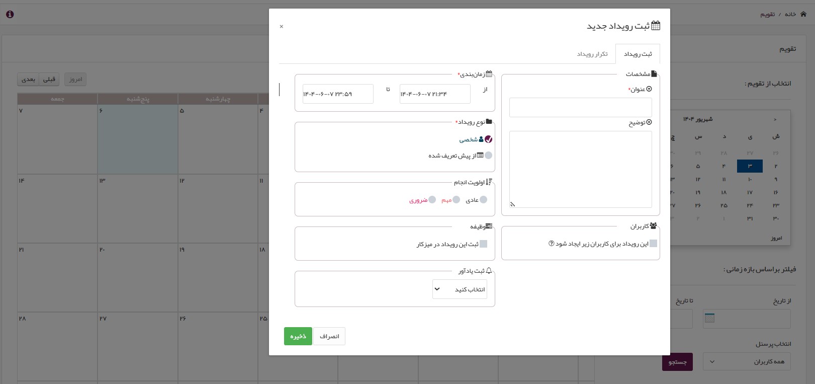
Task: Click the انصراف cancel button
Action: point(329,336)
